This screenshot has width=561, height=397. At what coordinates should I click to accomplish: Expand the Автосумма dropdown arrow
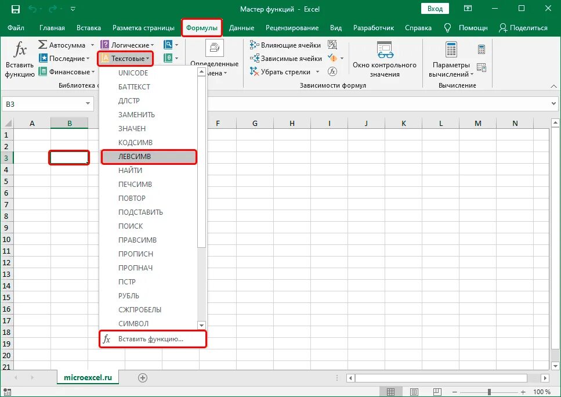pos(92,45)
